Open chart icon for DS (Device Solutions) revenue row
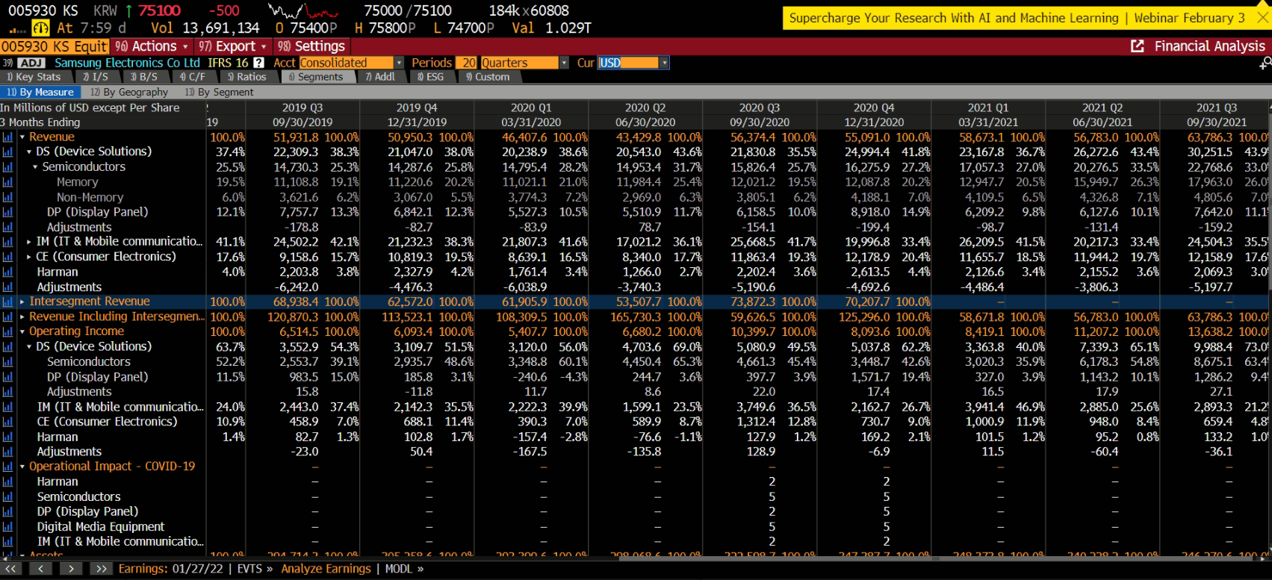The width and height of the screenshot is (1272, 580). click(7, 152)
